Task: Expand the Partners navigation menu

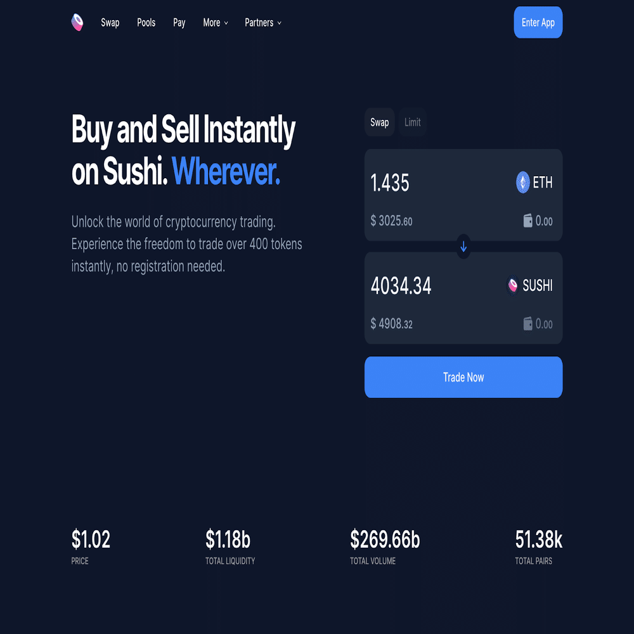Action: click(x=262, y=22)
